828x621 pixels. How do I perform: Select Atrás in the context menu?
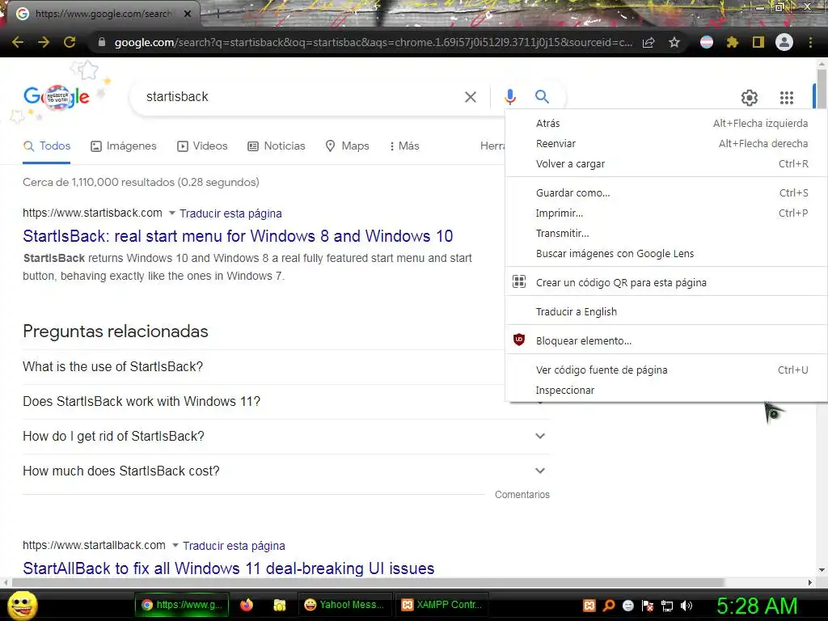point(666,123)
